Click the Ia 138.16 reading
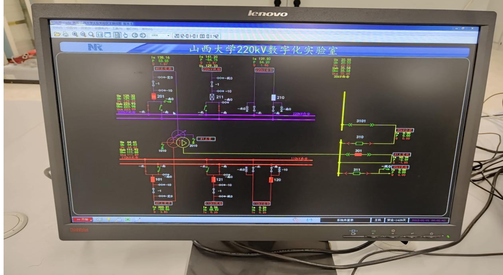The height and width of the screenshot is (275, 503). (x=160, y=57)
